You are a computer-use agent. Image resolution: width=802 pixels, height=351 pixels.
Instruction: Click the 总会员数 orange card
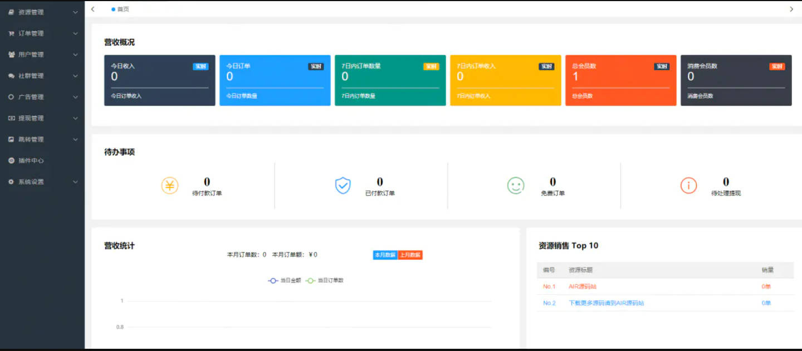[x=620, y=80]
